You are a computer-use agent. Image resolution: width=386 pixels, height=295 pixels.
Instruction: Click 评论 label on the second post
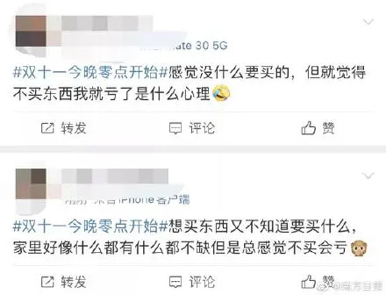[202, 281]
